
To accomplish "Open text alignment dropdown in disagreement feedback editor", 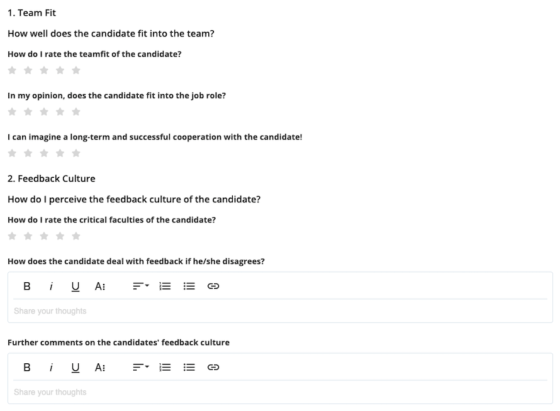I will click(x=141, y=286).
